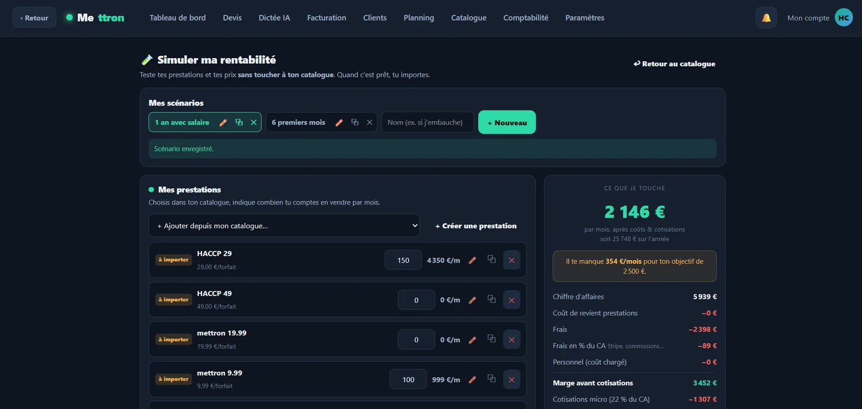This screenshot has width=862, height=409.
Task: Select the '6 premiers mois' scenario tab
Action: (x=298, y=122)
